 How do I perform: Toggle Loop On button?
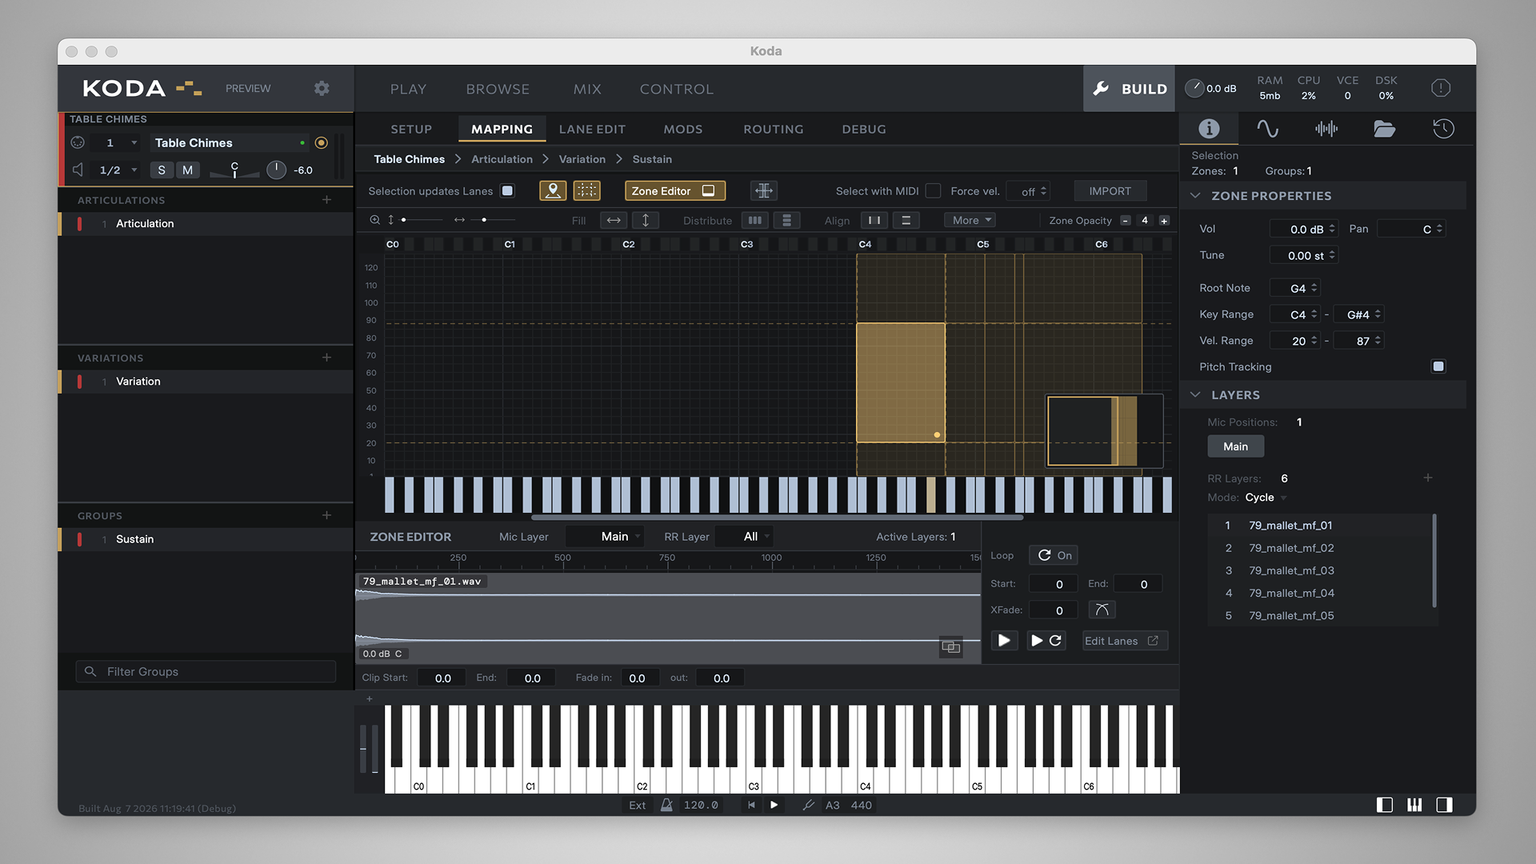click(1054, 555)
